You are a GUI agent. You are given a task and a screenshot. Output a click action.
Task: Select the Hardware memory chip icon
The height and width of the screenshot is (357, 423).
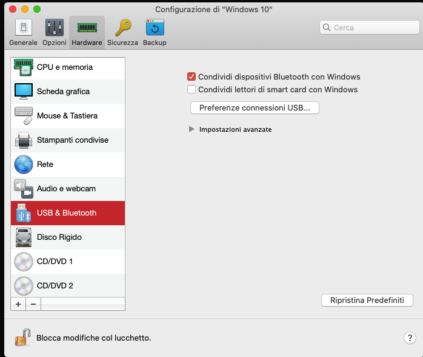click(87, 27)
